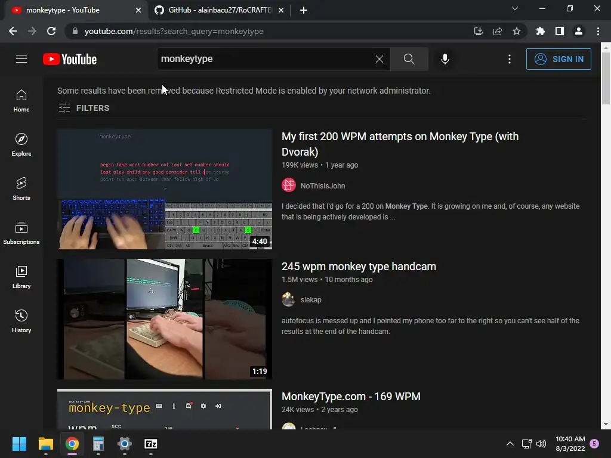Screen dimensions: 611x458
Task: Open Shorts in the sidebar
Action: click(21, 189)
